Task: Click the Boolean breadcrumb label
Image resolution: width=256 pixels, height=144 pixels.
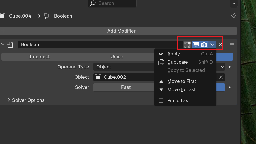Action: tap(63, 16)
